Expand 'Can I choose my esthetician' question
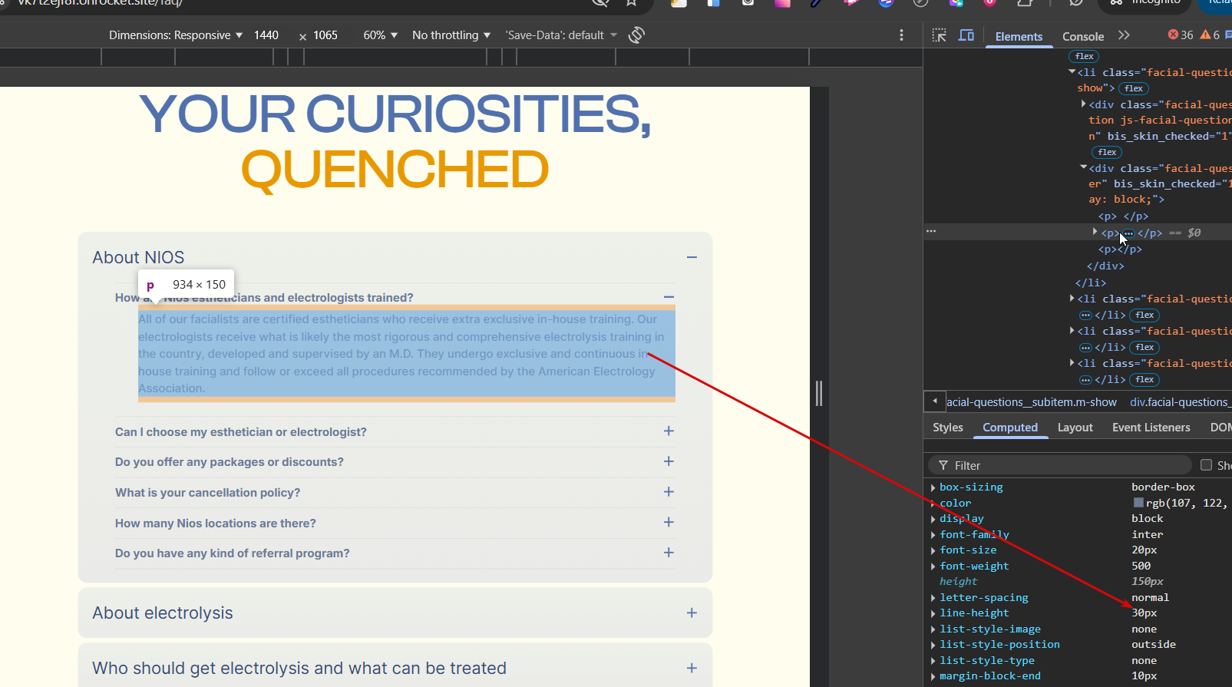This screenshot has height=687, width=1232. point(669,431)
